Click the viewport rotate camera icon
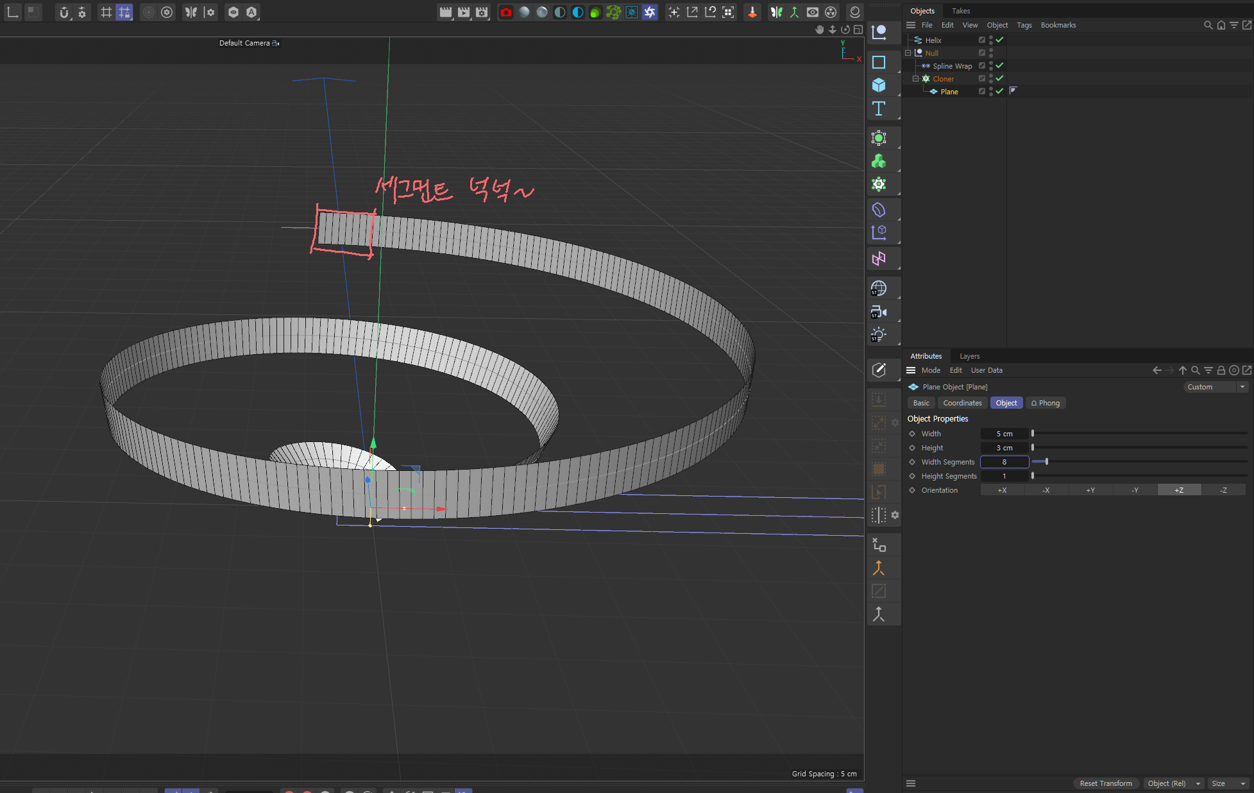1254x793 pixels. pos(845,30)
